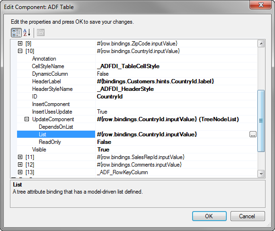Screen dimensions: 275x231
Task: Select the InsertComponent property
Action: pyautogui.click(x=51, y=104)
